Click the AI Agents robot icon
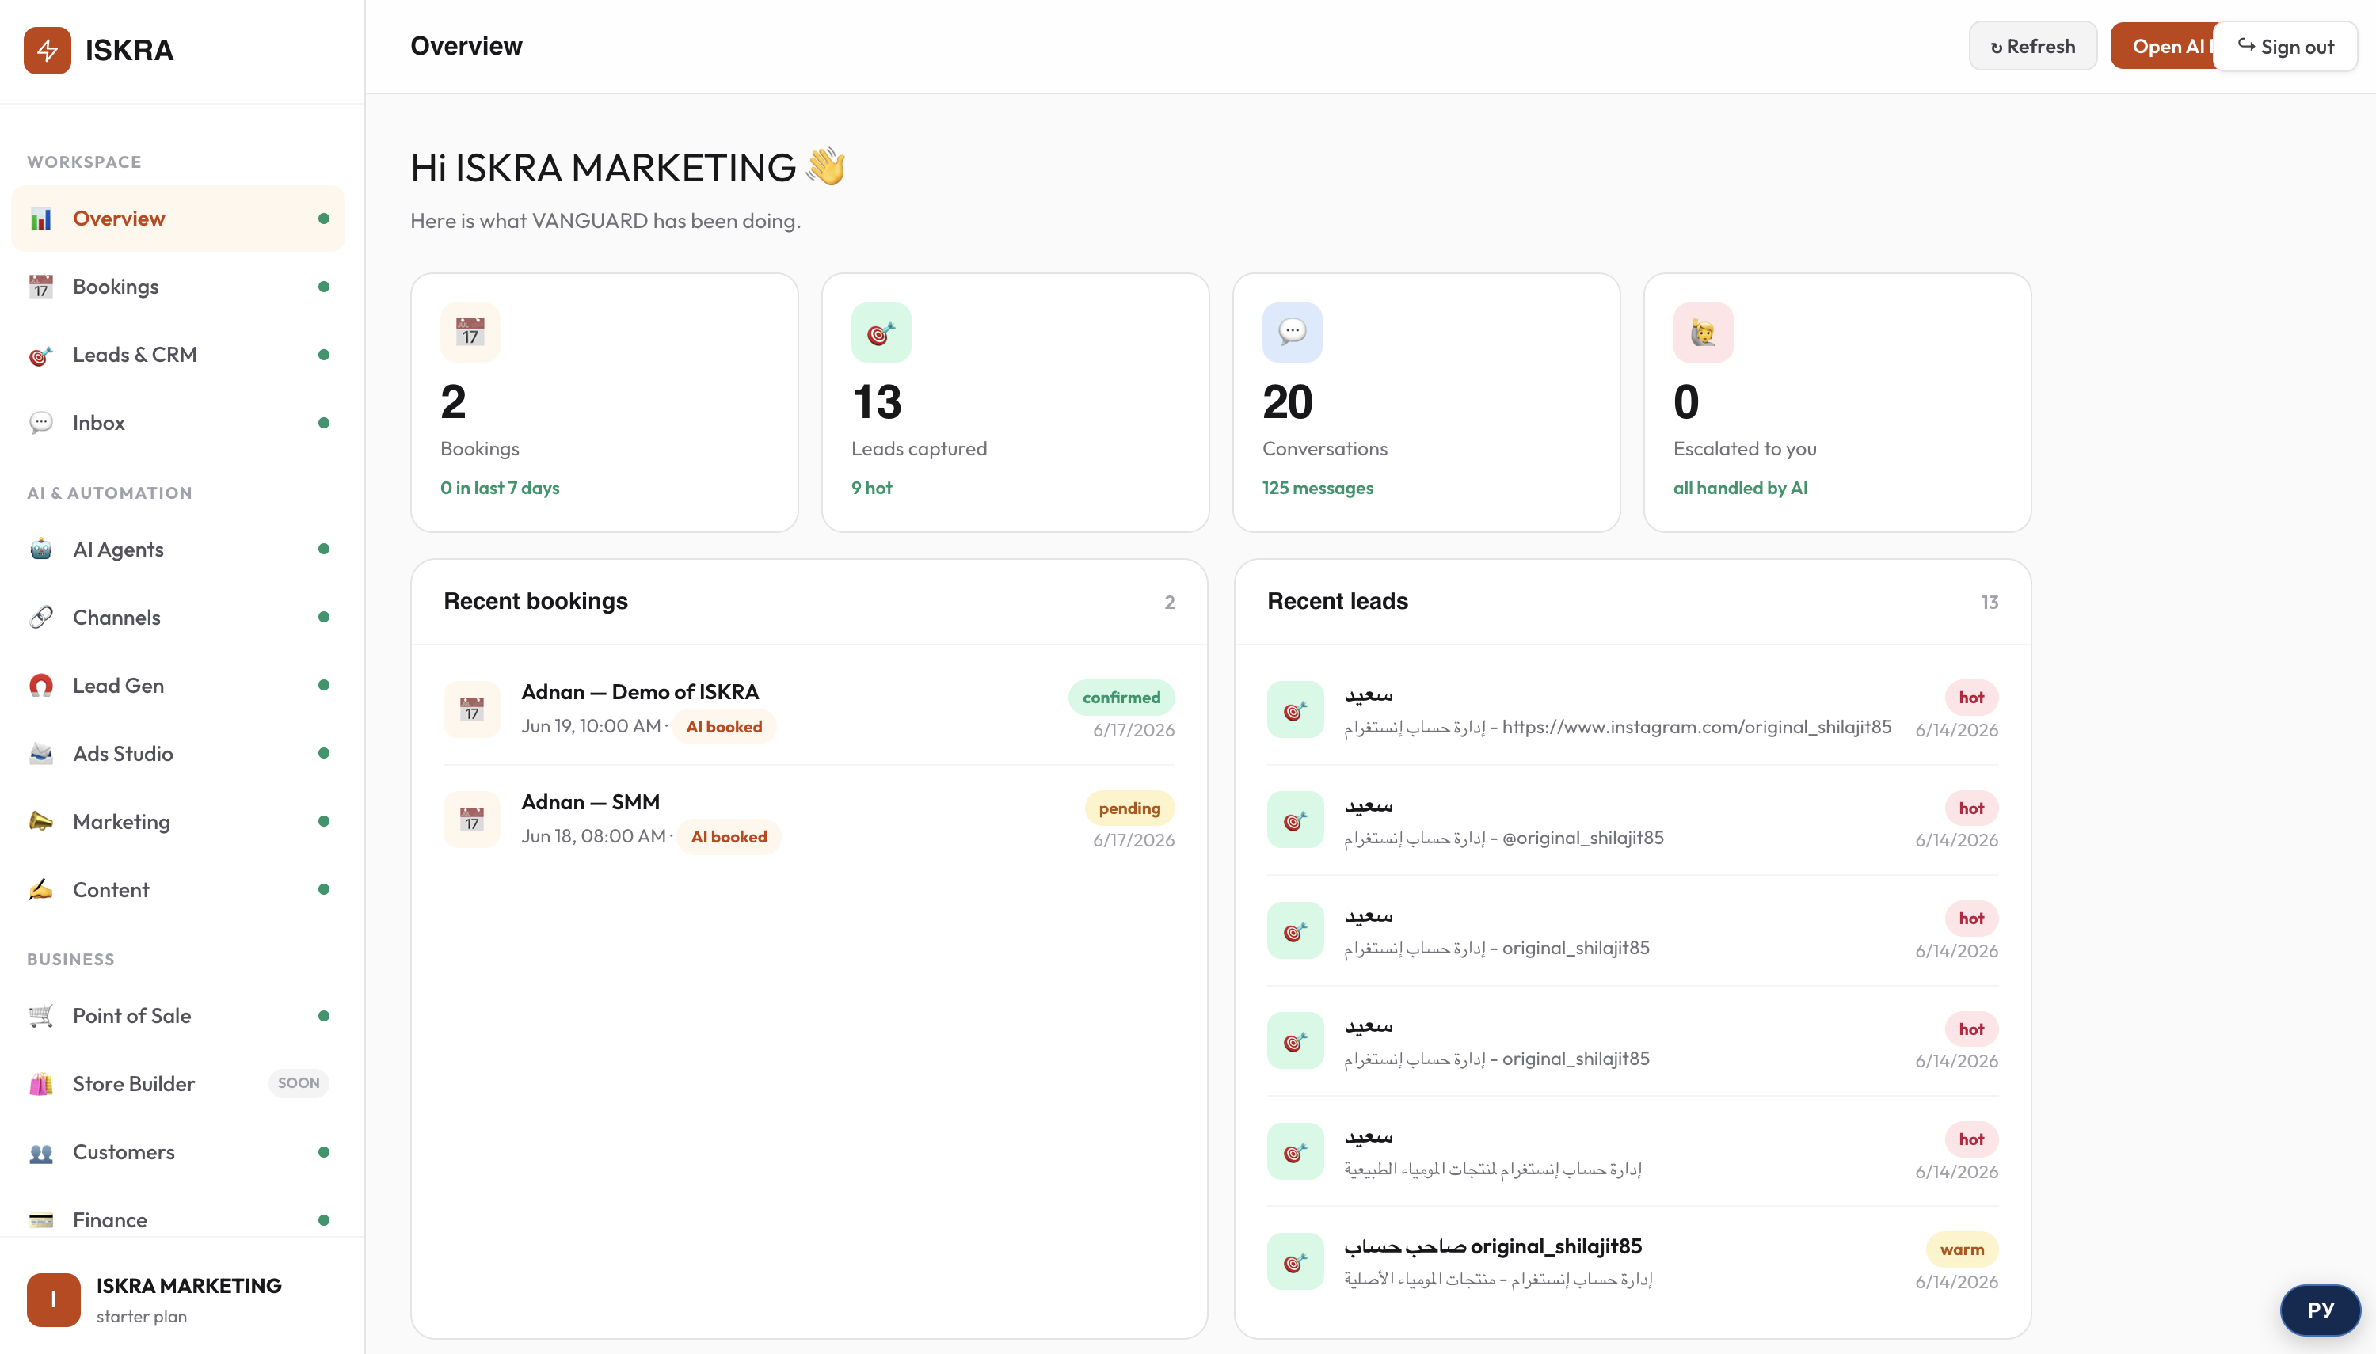The image size is (2376, 1354). point(41,549)
